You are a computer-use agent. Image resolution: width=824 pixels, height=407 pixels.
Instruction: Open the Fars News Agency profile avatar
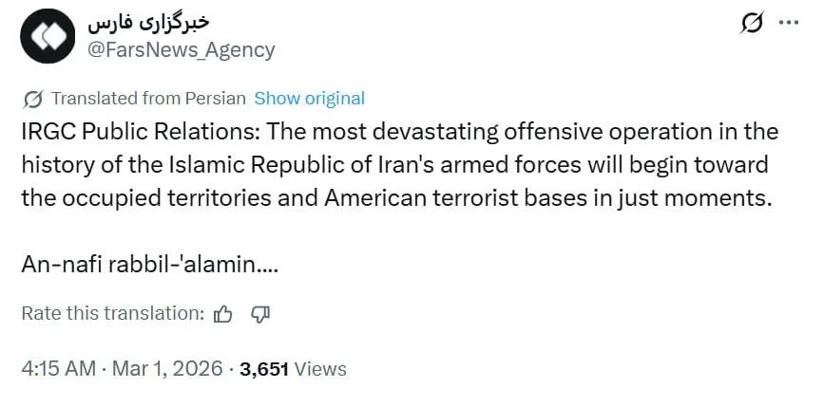(x=47, y=36)
